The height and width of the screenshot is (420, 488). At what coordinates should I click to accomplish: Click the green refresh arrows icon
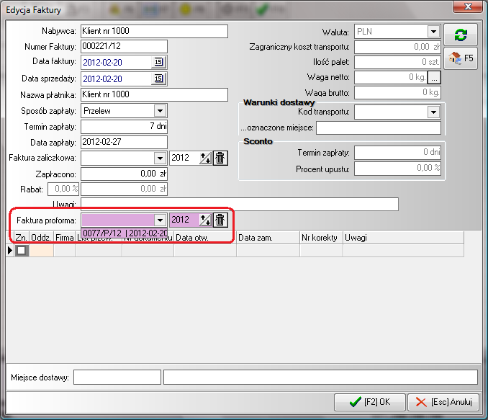459,35
